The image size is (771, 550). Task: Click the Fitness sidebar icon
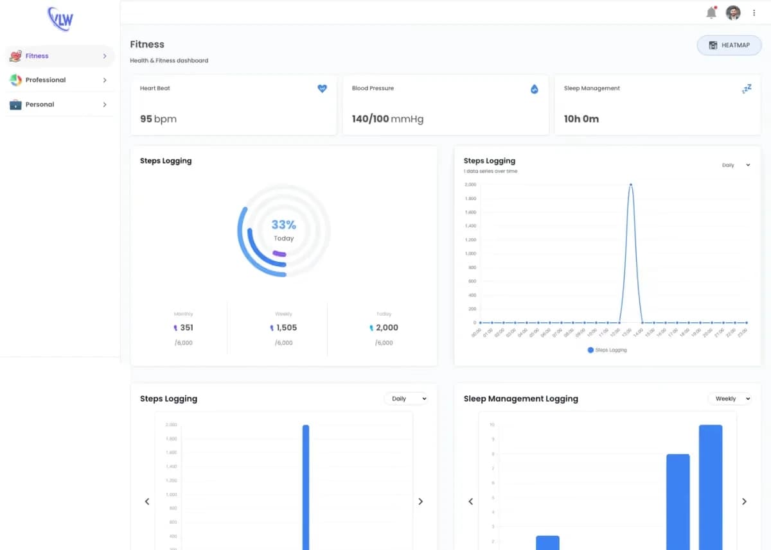(x=15, y=56)
